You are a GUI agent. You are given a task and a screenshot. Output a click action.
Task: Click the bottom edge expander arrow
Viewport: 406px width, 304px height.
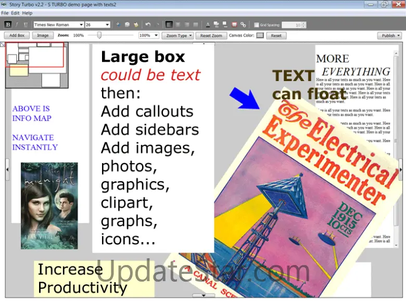click(x=204, y=295)
